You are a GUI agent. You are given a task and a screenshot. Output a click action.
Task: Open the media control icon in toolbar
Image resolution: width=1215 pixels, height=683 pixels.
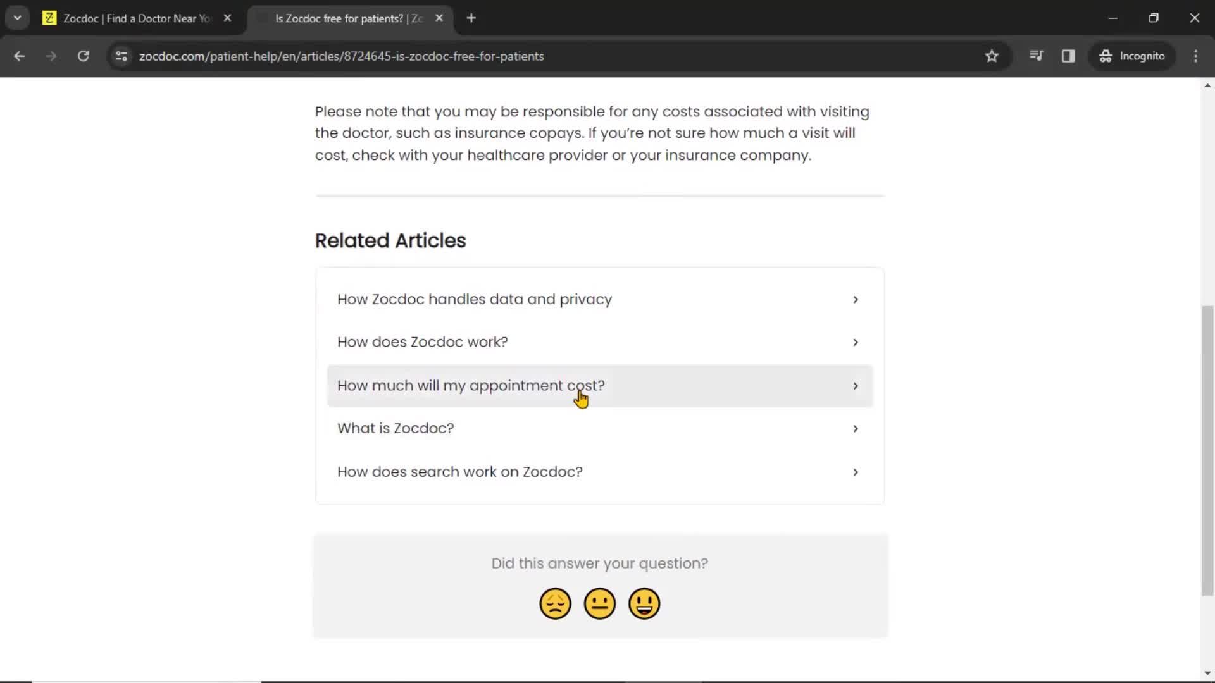pos(1036,56)
